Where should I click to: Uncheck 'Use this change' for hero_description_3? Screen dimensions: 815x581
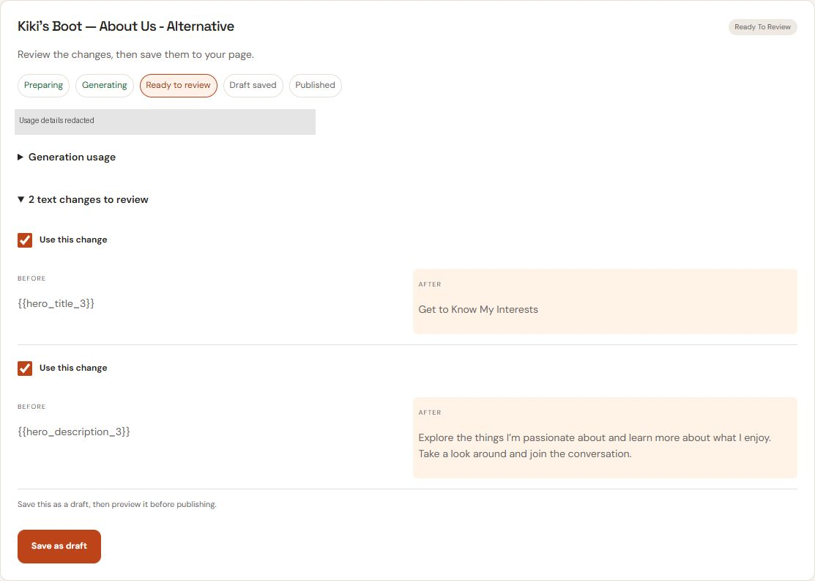pyautogui.click(x=25, y=369)
